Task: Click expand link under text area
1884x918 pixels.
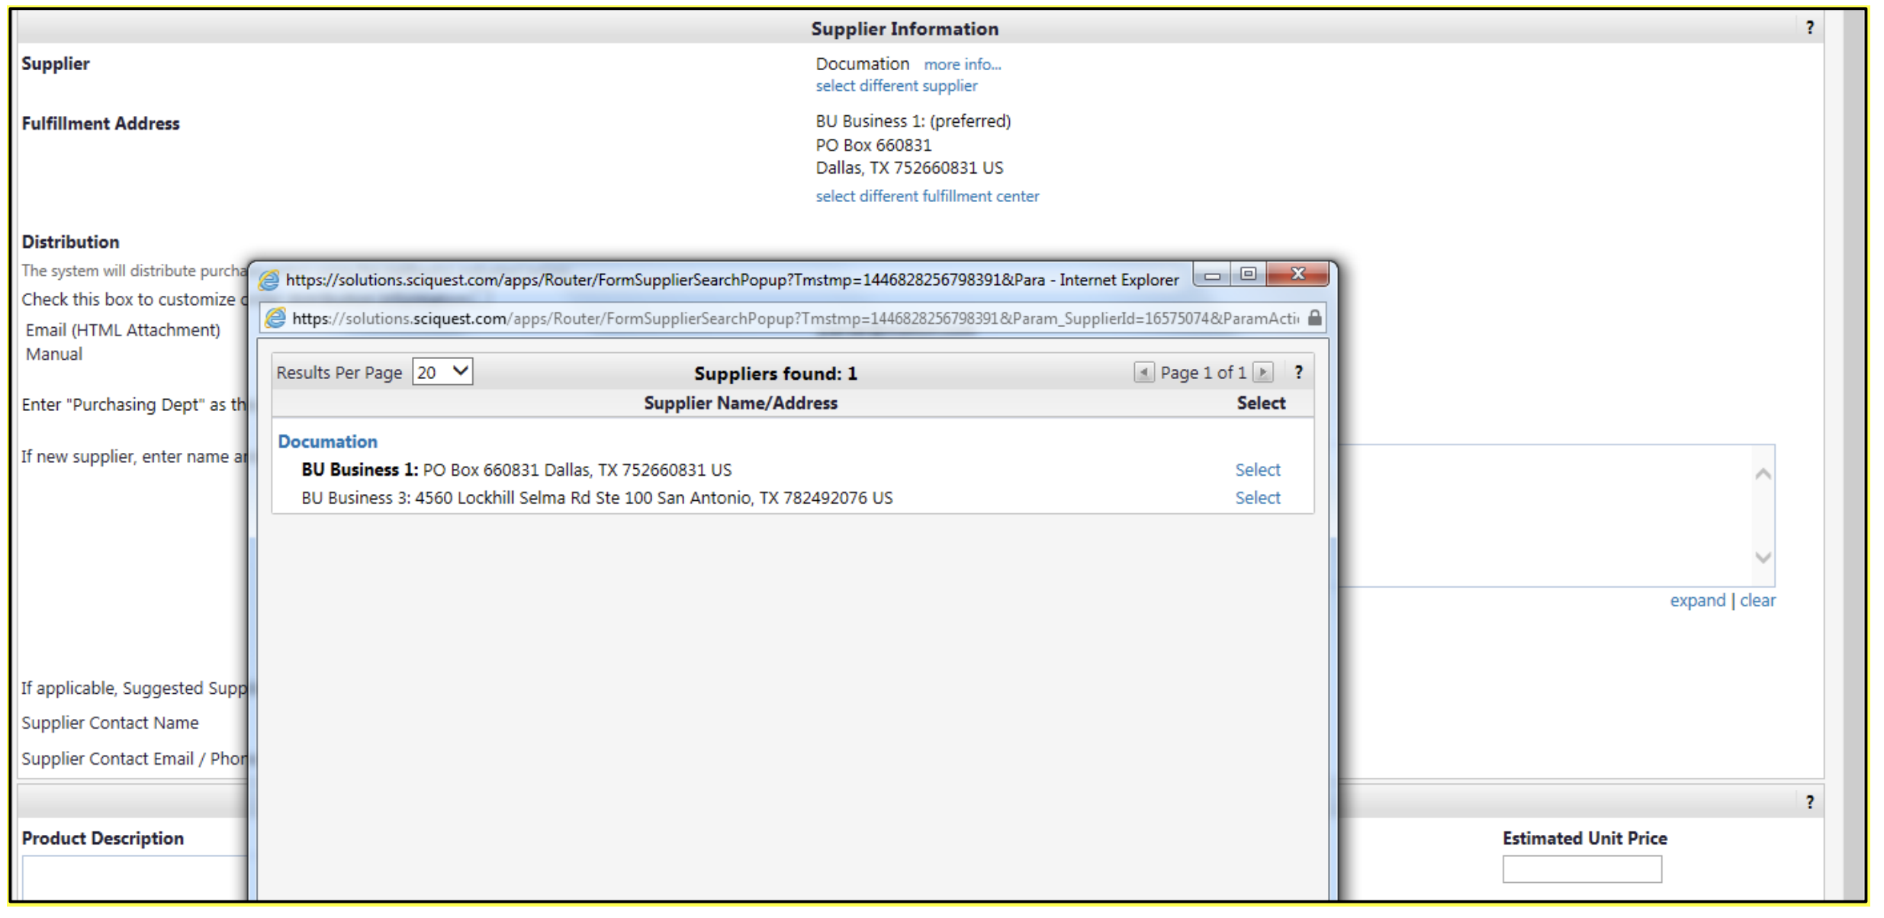Action: point(1696,601)
